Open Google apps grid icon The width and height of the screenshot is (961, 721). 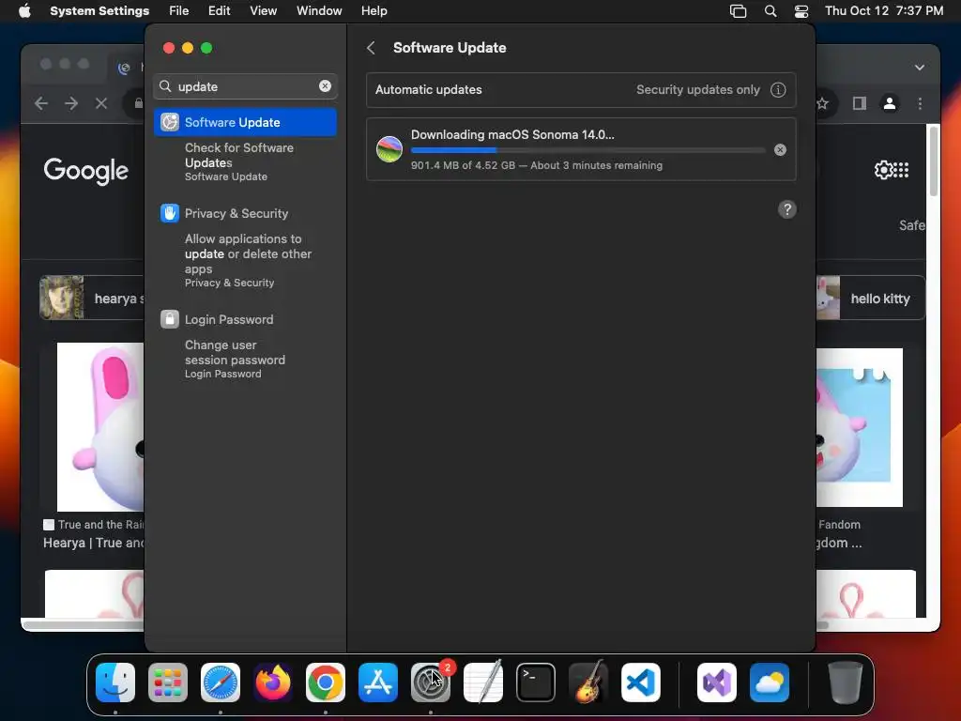(901, 170)
